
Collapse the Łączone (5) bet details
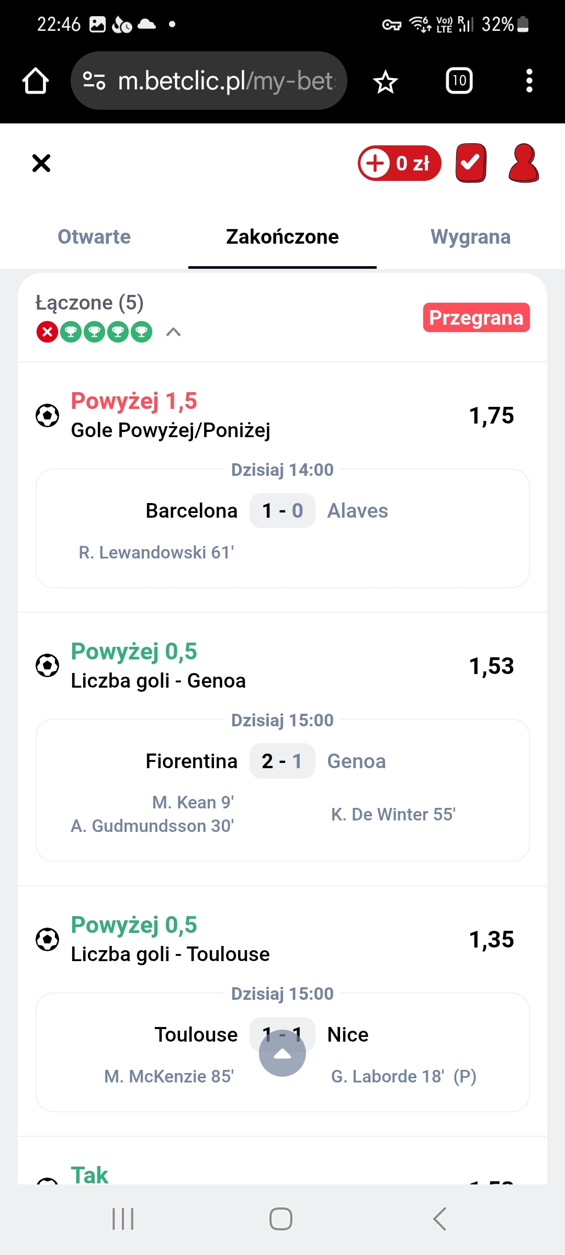(174, 332)
